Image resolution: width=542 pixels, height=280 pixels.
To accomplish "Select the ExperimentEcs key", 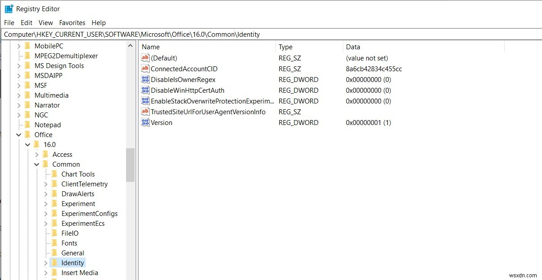I will click(83, 223).
